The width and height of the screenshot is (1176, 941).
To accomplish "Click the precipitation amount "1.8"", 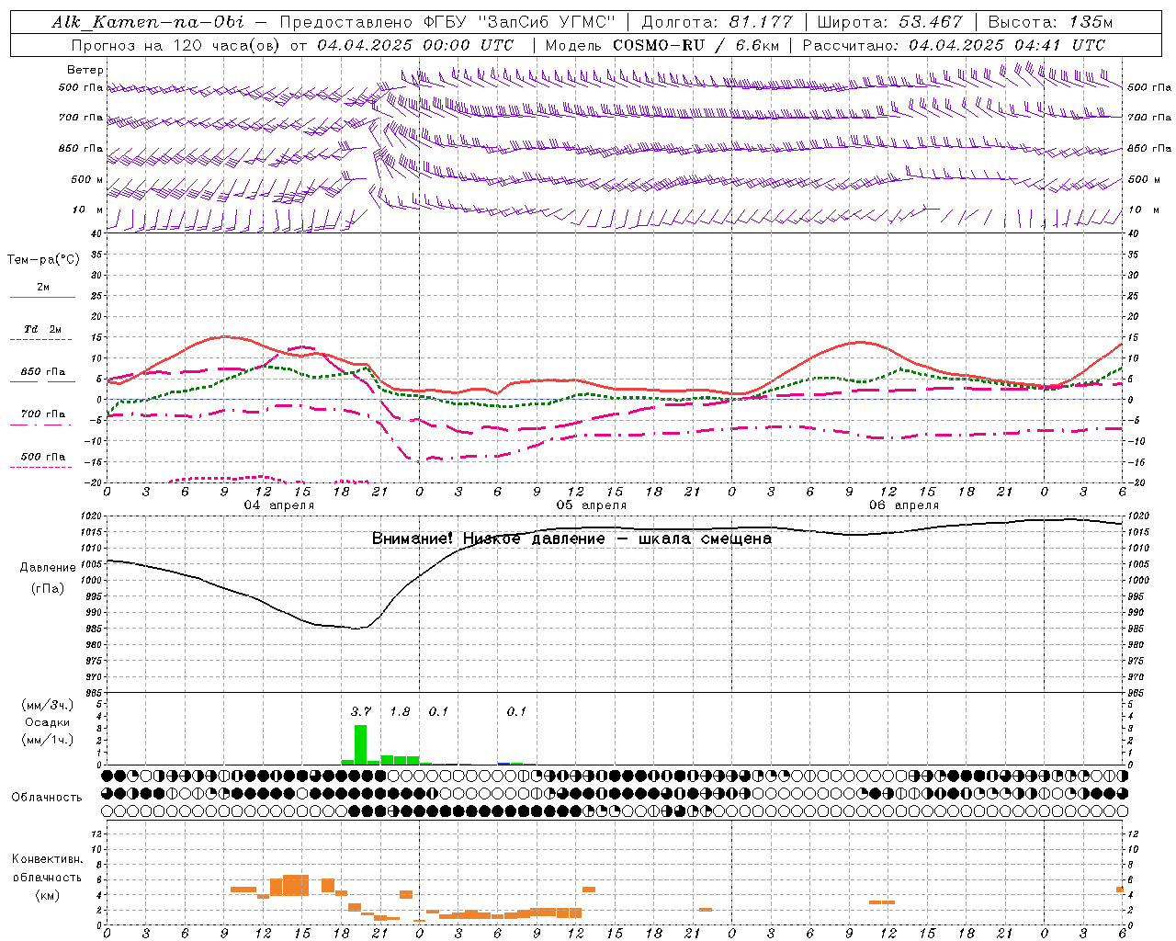I will (400, 711).
